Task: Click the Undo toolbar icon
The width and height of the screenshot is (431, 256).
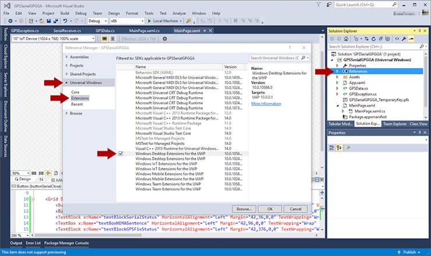Action: point(65,21)
